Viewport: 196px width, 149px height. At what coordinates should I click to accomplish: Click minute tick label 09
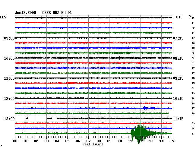[109, 141]
